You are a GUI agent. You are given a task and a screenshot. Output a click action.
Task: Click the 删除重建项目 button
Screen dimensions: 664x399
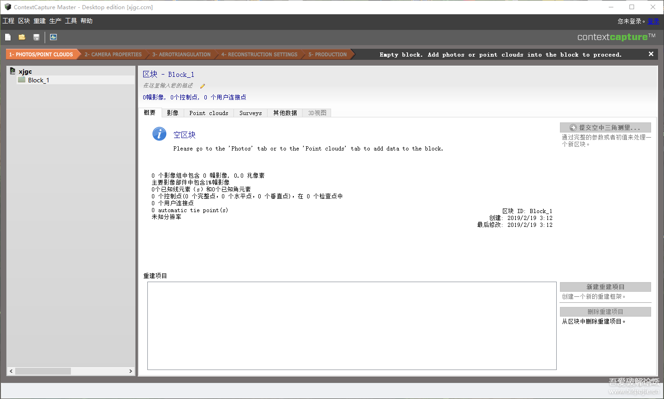605,312
